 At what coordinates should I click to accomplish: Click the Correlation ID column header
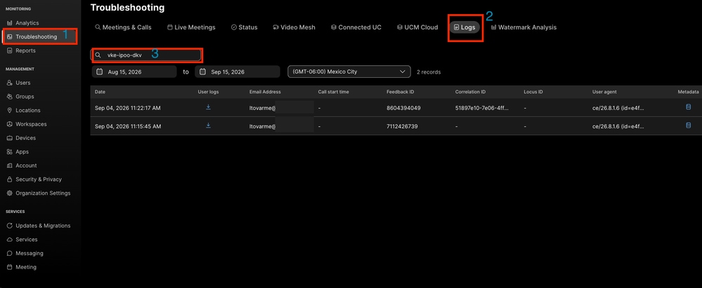[x=471, y=92]
